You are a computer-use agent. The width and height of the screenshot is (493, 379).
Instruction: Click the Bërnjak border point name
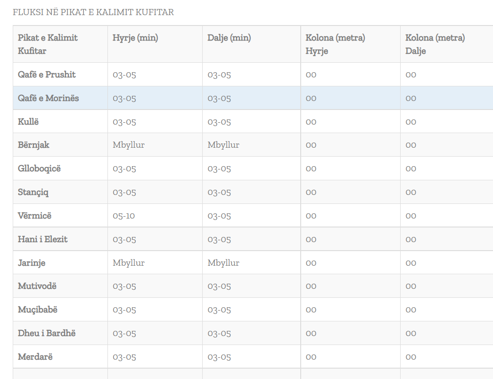[x=33, y=145]
